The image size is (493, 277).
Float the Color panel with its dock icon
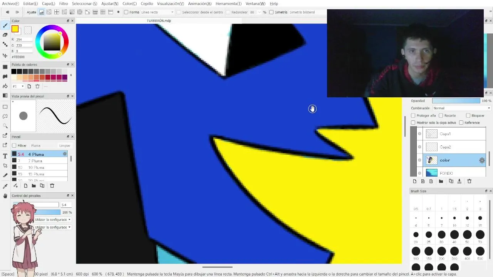point(68,21)
